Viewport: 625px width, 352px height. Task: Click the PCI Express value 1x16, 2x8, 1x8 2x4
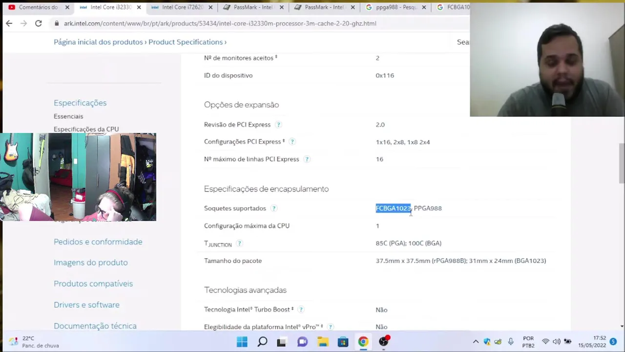click(403, 142)
